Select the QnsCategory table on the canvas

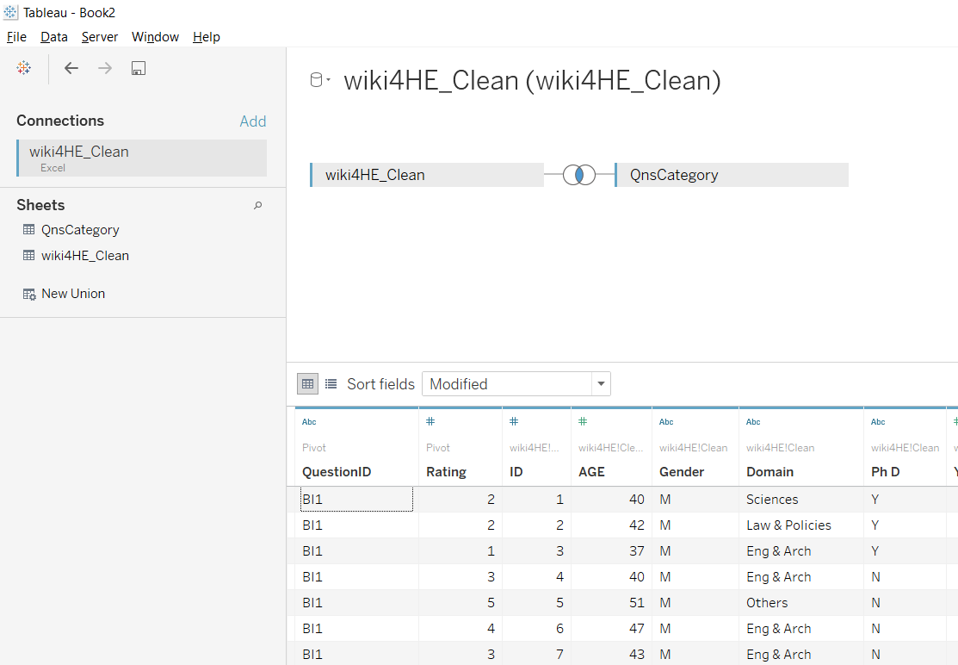click(x=732, y=175)
